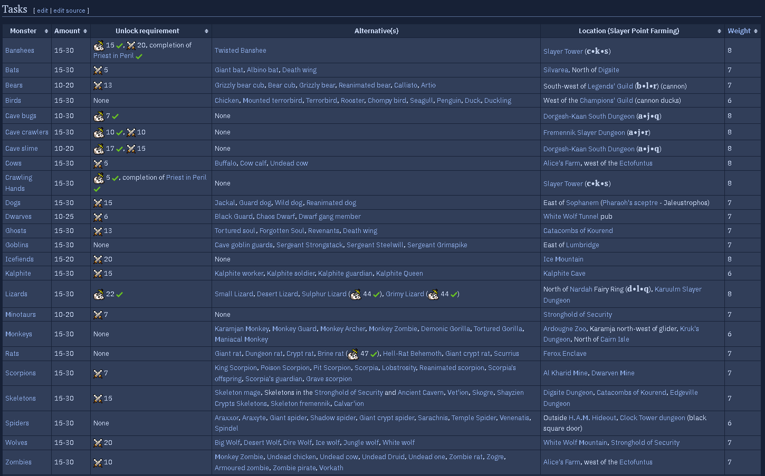Screen dimensions: 765x476
Task: Open the Slayer icon in Cave bugs row
Action: click(99, 116)
